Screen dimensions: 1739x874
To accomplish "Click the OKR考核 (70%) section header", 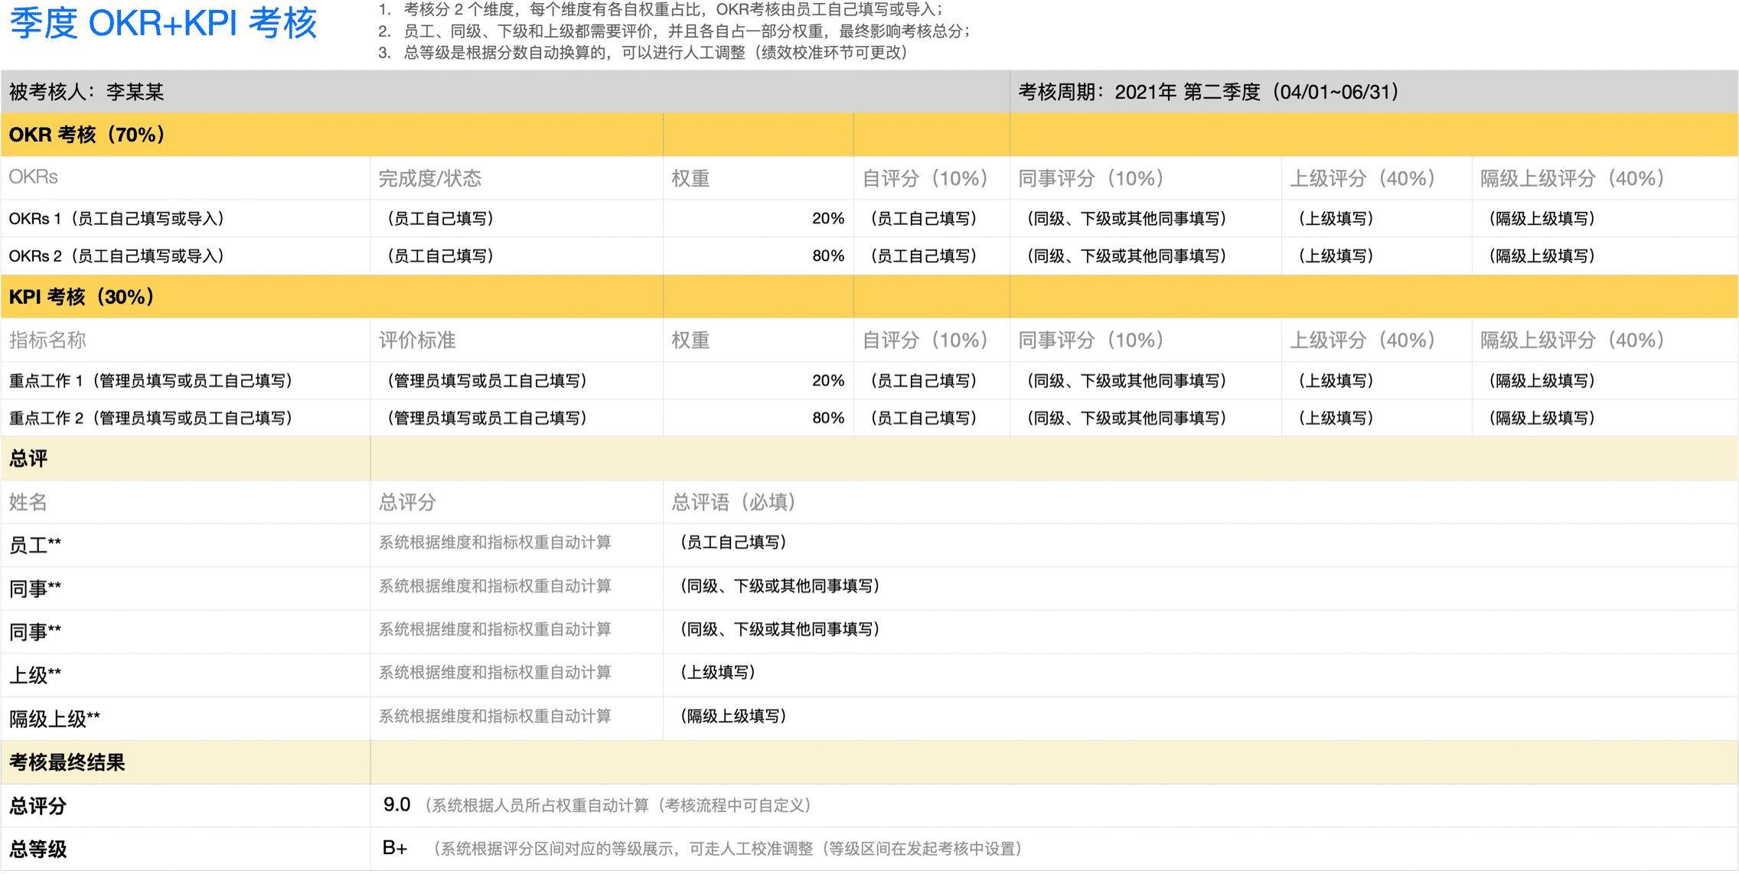I will [x=113, y=134].
